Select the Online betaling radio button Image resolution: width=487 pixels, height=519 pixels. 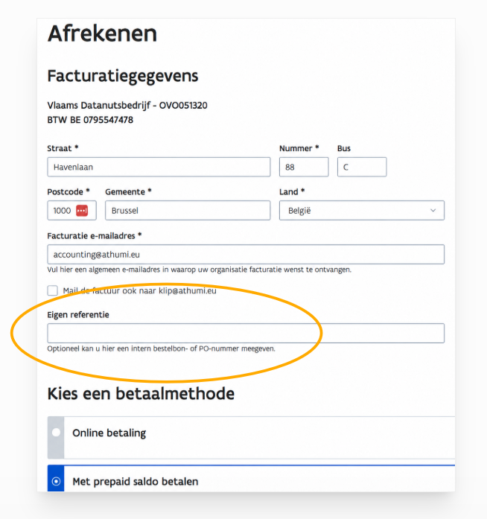click(56, 433)
